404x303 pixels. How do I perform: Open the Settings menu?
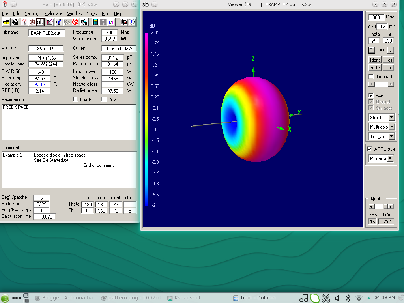tap(33, 13)
